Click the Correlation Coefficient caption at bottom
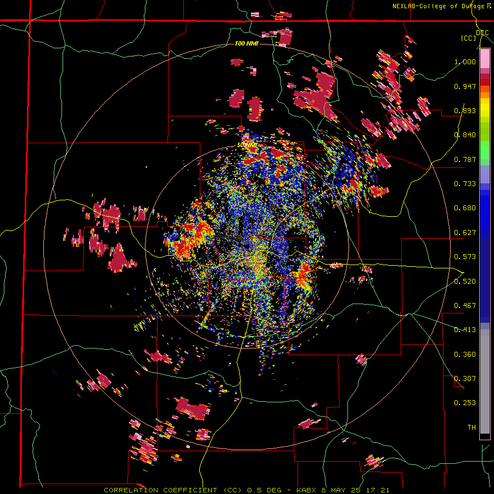494x494 pixels. pos(246,490)
